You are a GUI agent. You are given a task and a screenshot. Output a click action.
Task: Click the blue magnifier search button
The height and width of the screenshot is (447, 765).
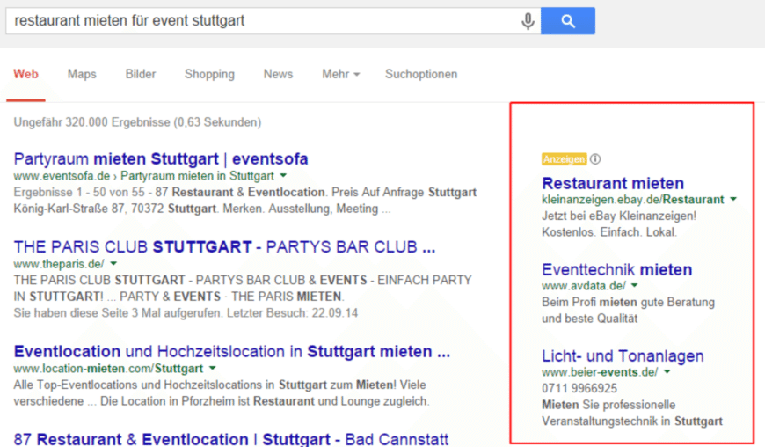click(568, 21)
